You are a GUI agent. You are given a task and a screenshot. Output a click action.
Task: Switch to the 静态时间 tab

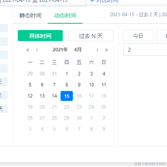30,15
